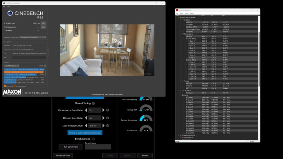This screenshot has height=159, width=283.
Task: Open the HWMonitor Tools menu
Action: (187, 13)
